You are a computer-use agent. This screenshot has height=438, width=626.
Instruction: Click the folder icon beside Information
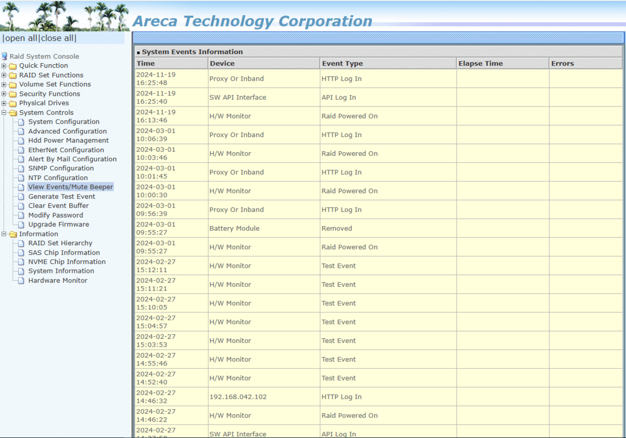coord(11,233)
